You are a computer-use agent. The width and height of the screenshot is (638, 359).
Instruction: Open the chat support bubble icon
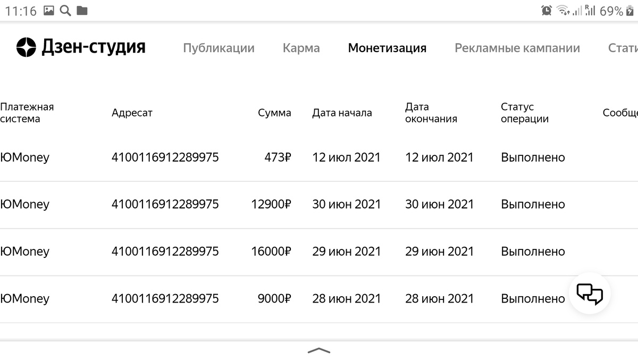pyautogui.click(x=590, y=293)
